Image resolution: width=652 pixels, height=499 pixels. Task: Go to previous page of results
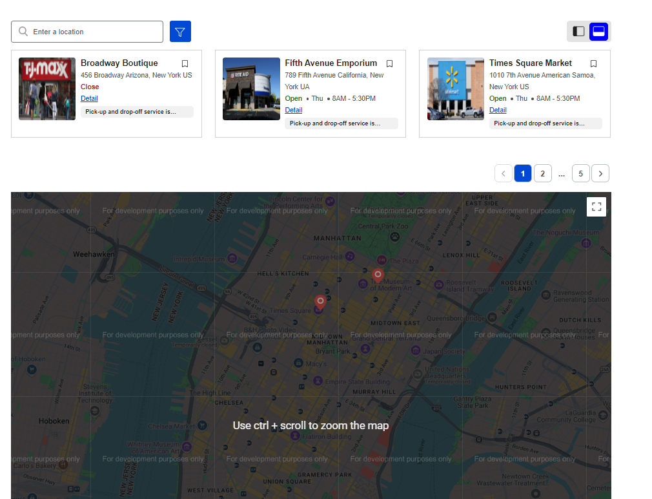point(504,173)
